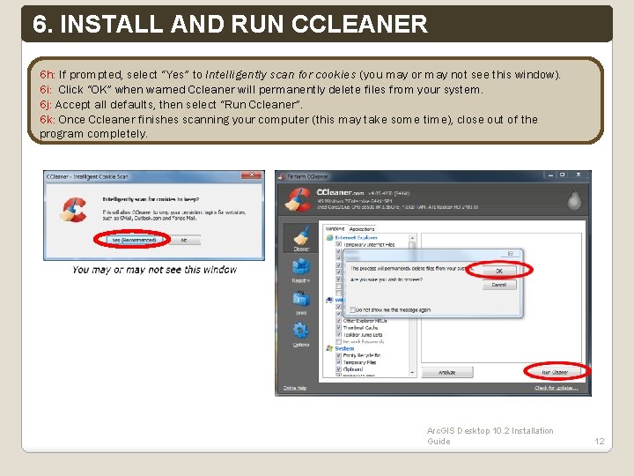
Task: Click the Internet Explorer group icon
Action: [329, 238]
